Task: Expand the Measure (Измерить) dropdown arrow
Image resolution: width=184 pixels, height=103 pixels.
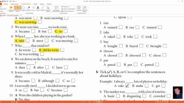Action: pyautogui.click(x=43, y=11)
